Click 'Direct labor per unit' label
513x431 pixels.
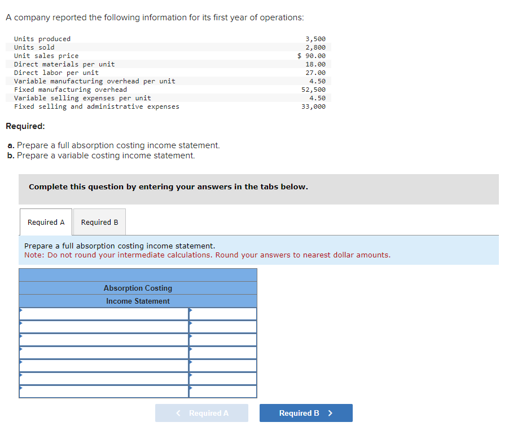[56, 73]
